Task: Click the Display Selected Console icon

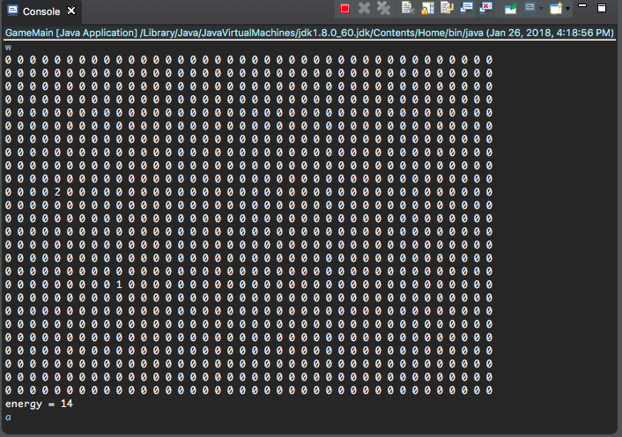Action: pyautogui.click(x=529, y=9)
